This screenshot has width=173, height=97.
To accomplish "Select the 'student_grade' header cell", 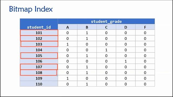I will coord(106,21).
